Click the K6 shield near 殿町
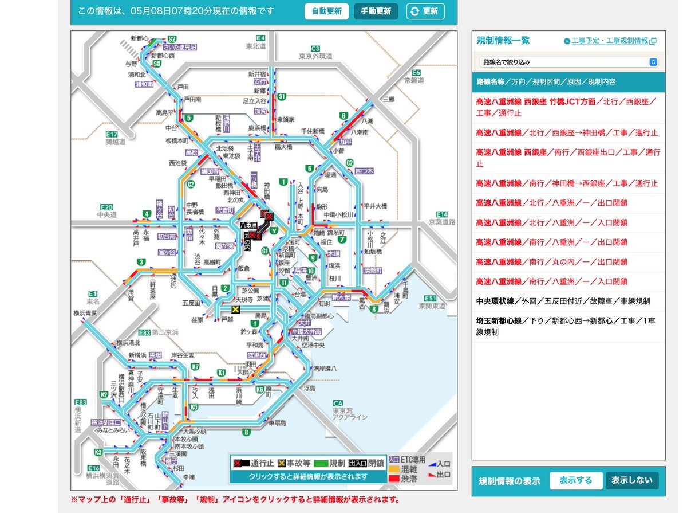This screenshot has height=513, width=687. 260,390
